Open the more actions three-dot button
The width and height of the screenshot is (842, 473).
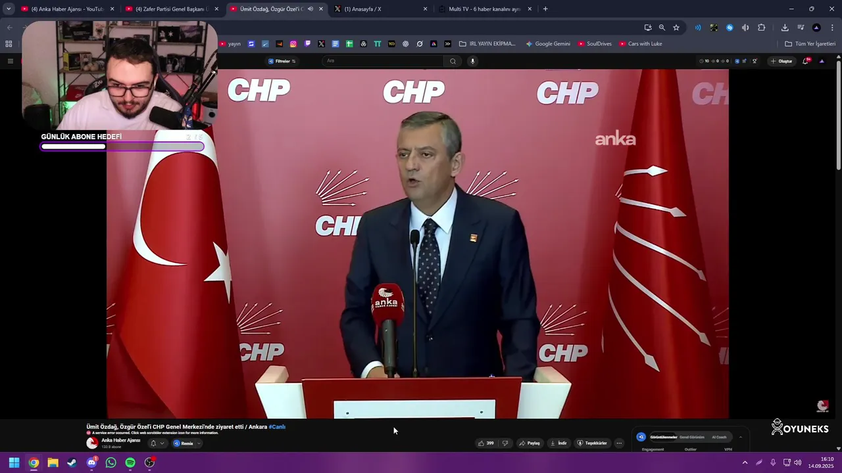tap(619, 443)
